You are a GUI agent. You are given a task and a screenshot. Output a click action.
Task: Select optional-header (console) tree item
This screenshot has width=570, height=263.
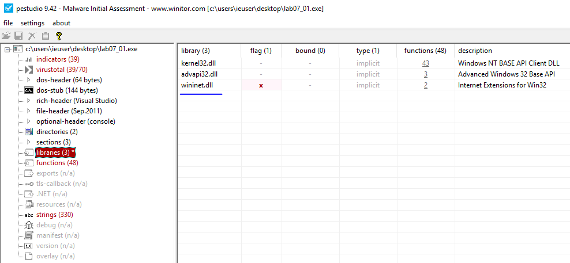(76, 121)
